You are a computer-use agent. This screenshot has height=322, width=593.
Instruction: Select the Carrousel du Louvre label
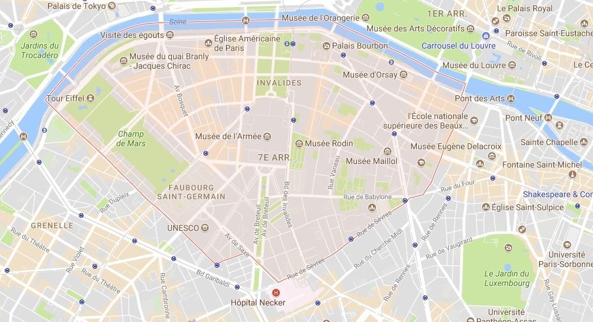tap(458, 46)
